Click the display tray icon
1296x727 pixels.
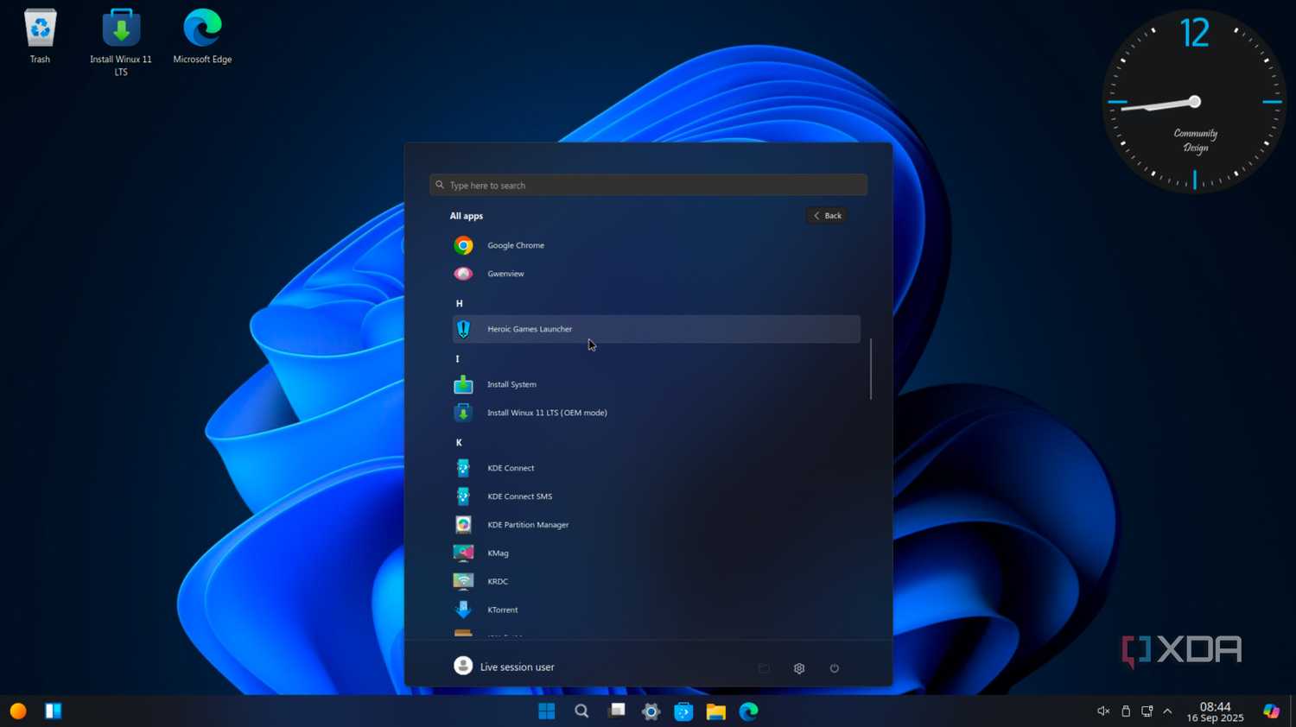1147,711
